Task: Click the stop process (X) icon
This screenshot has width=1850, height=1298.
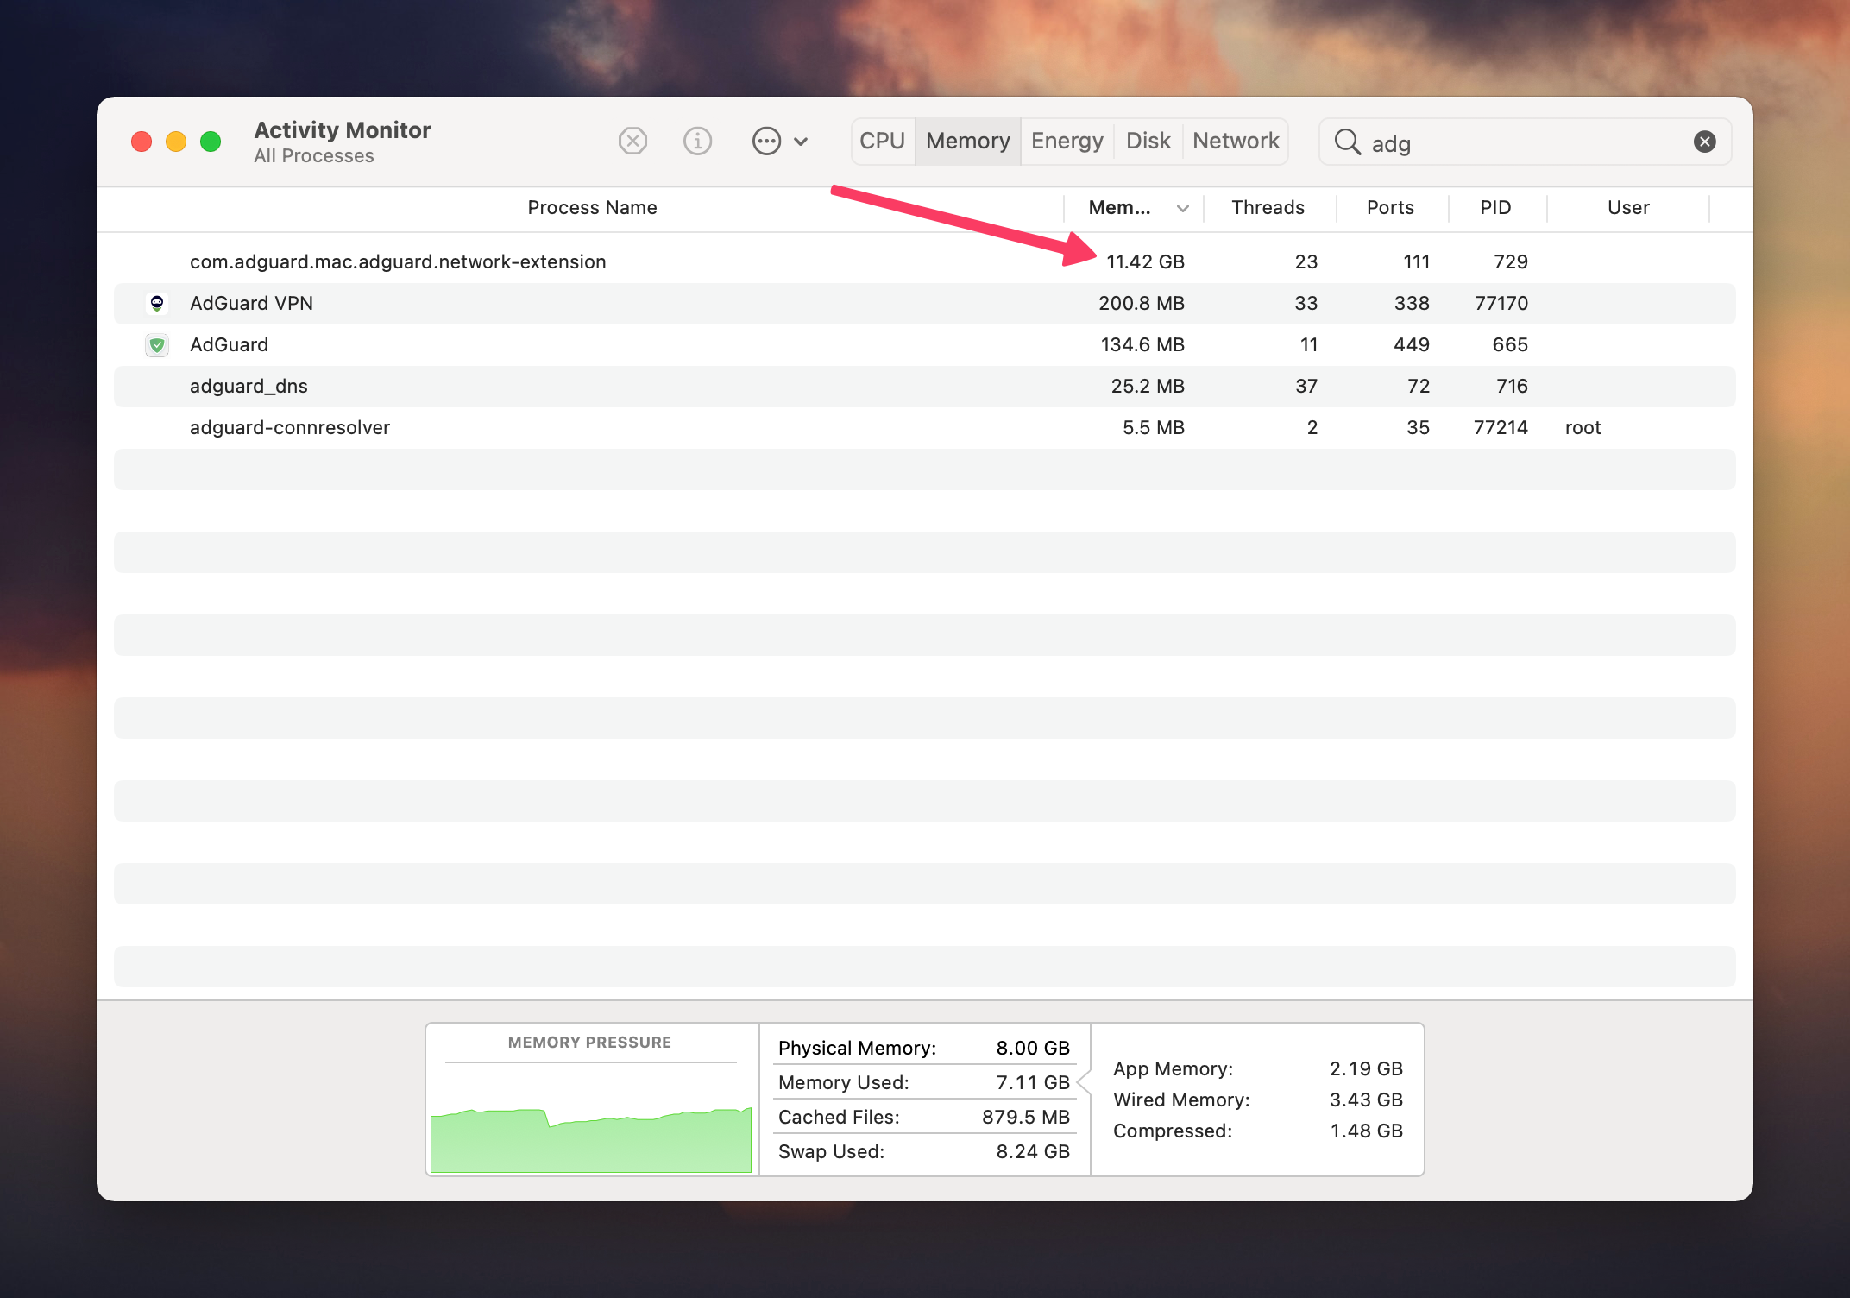Action: (x=632, y=141)
